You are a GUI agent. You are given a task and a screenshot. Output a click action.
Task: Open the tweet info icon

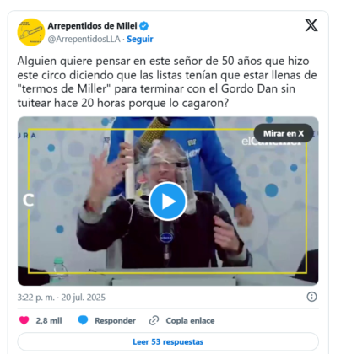[311, 297]
